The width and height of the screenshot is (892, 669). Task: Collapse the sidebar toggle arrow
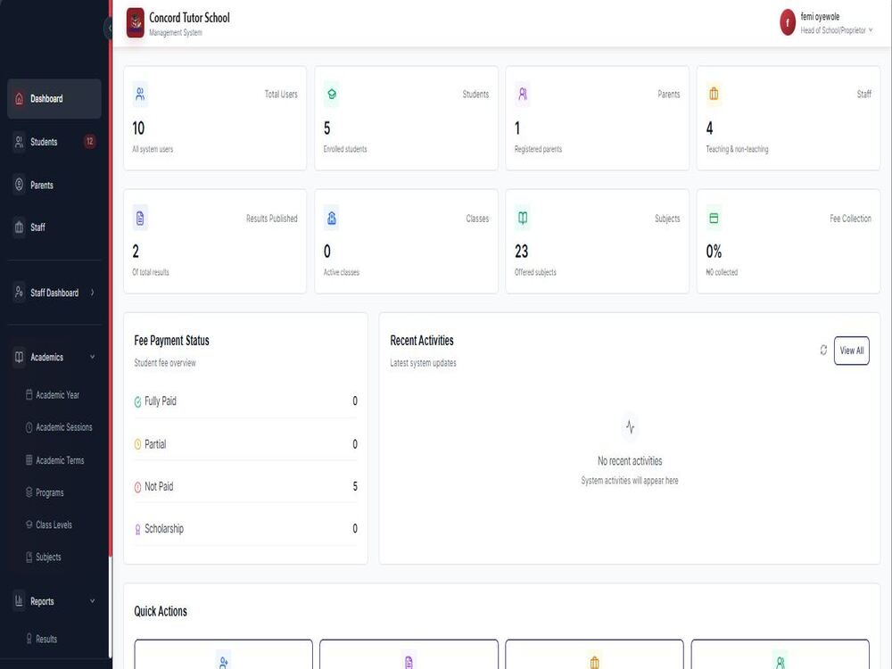coord(109,28)
